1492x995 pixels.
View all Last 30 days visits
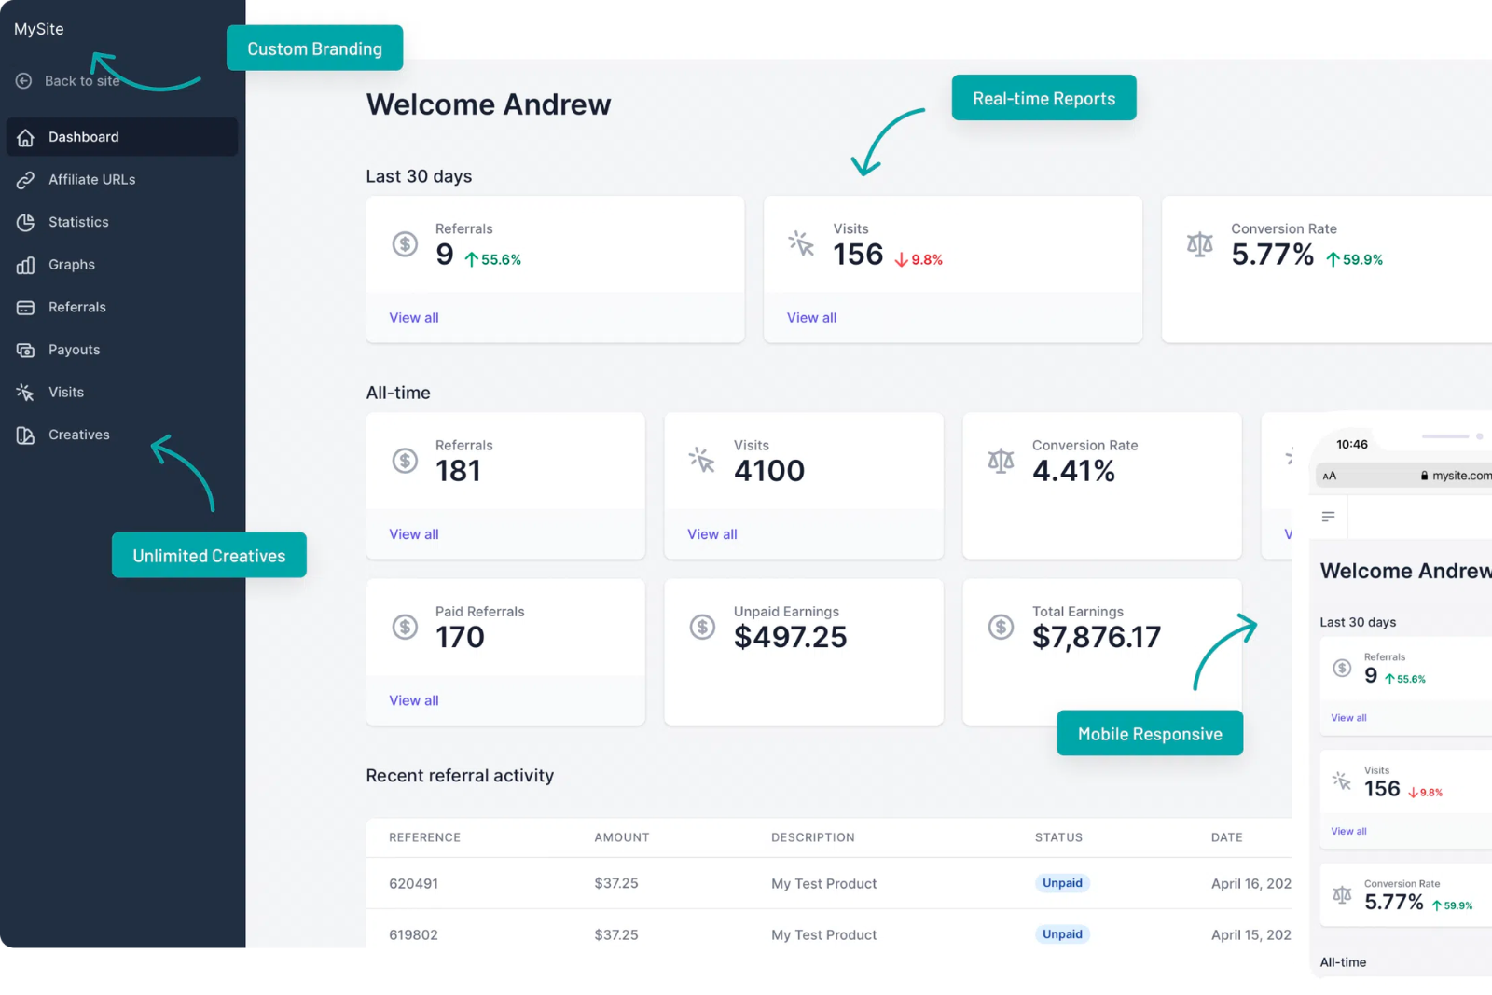tap(811, 318)
